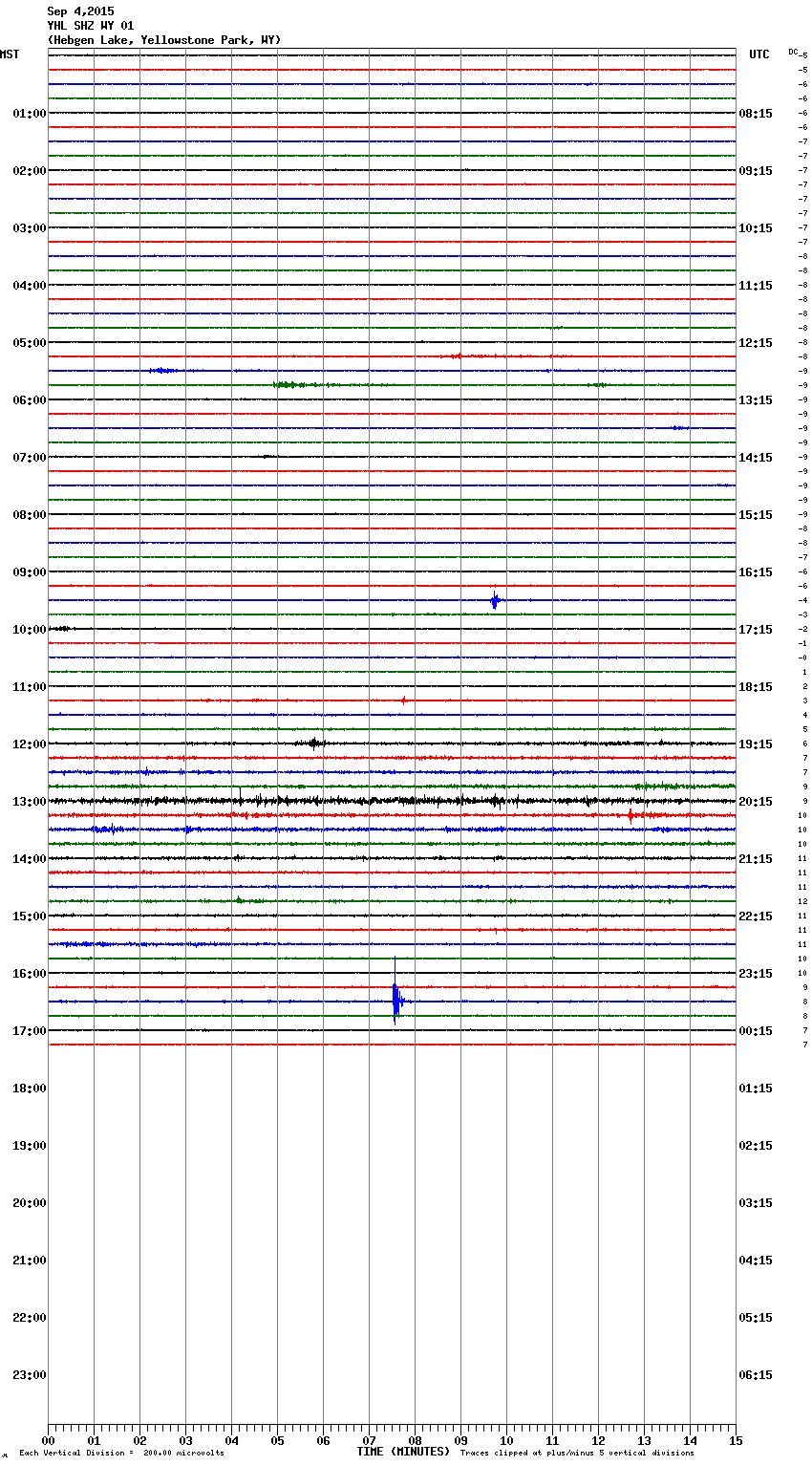Viewport: 812px width, 1466px height.
Task: Click the date label 'Sep 4,2015'
Action: click(80, 11)
